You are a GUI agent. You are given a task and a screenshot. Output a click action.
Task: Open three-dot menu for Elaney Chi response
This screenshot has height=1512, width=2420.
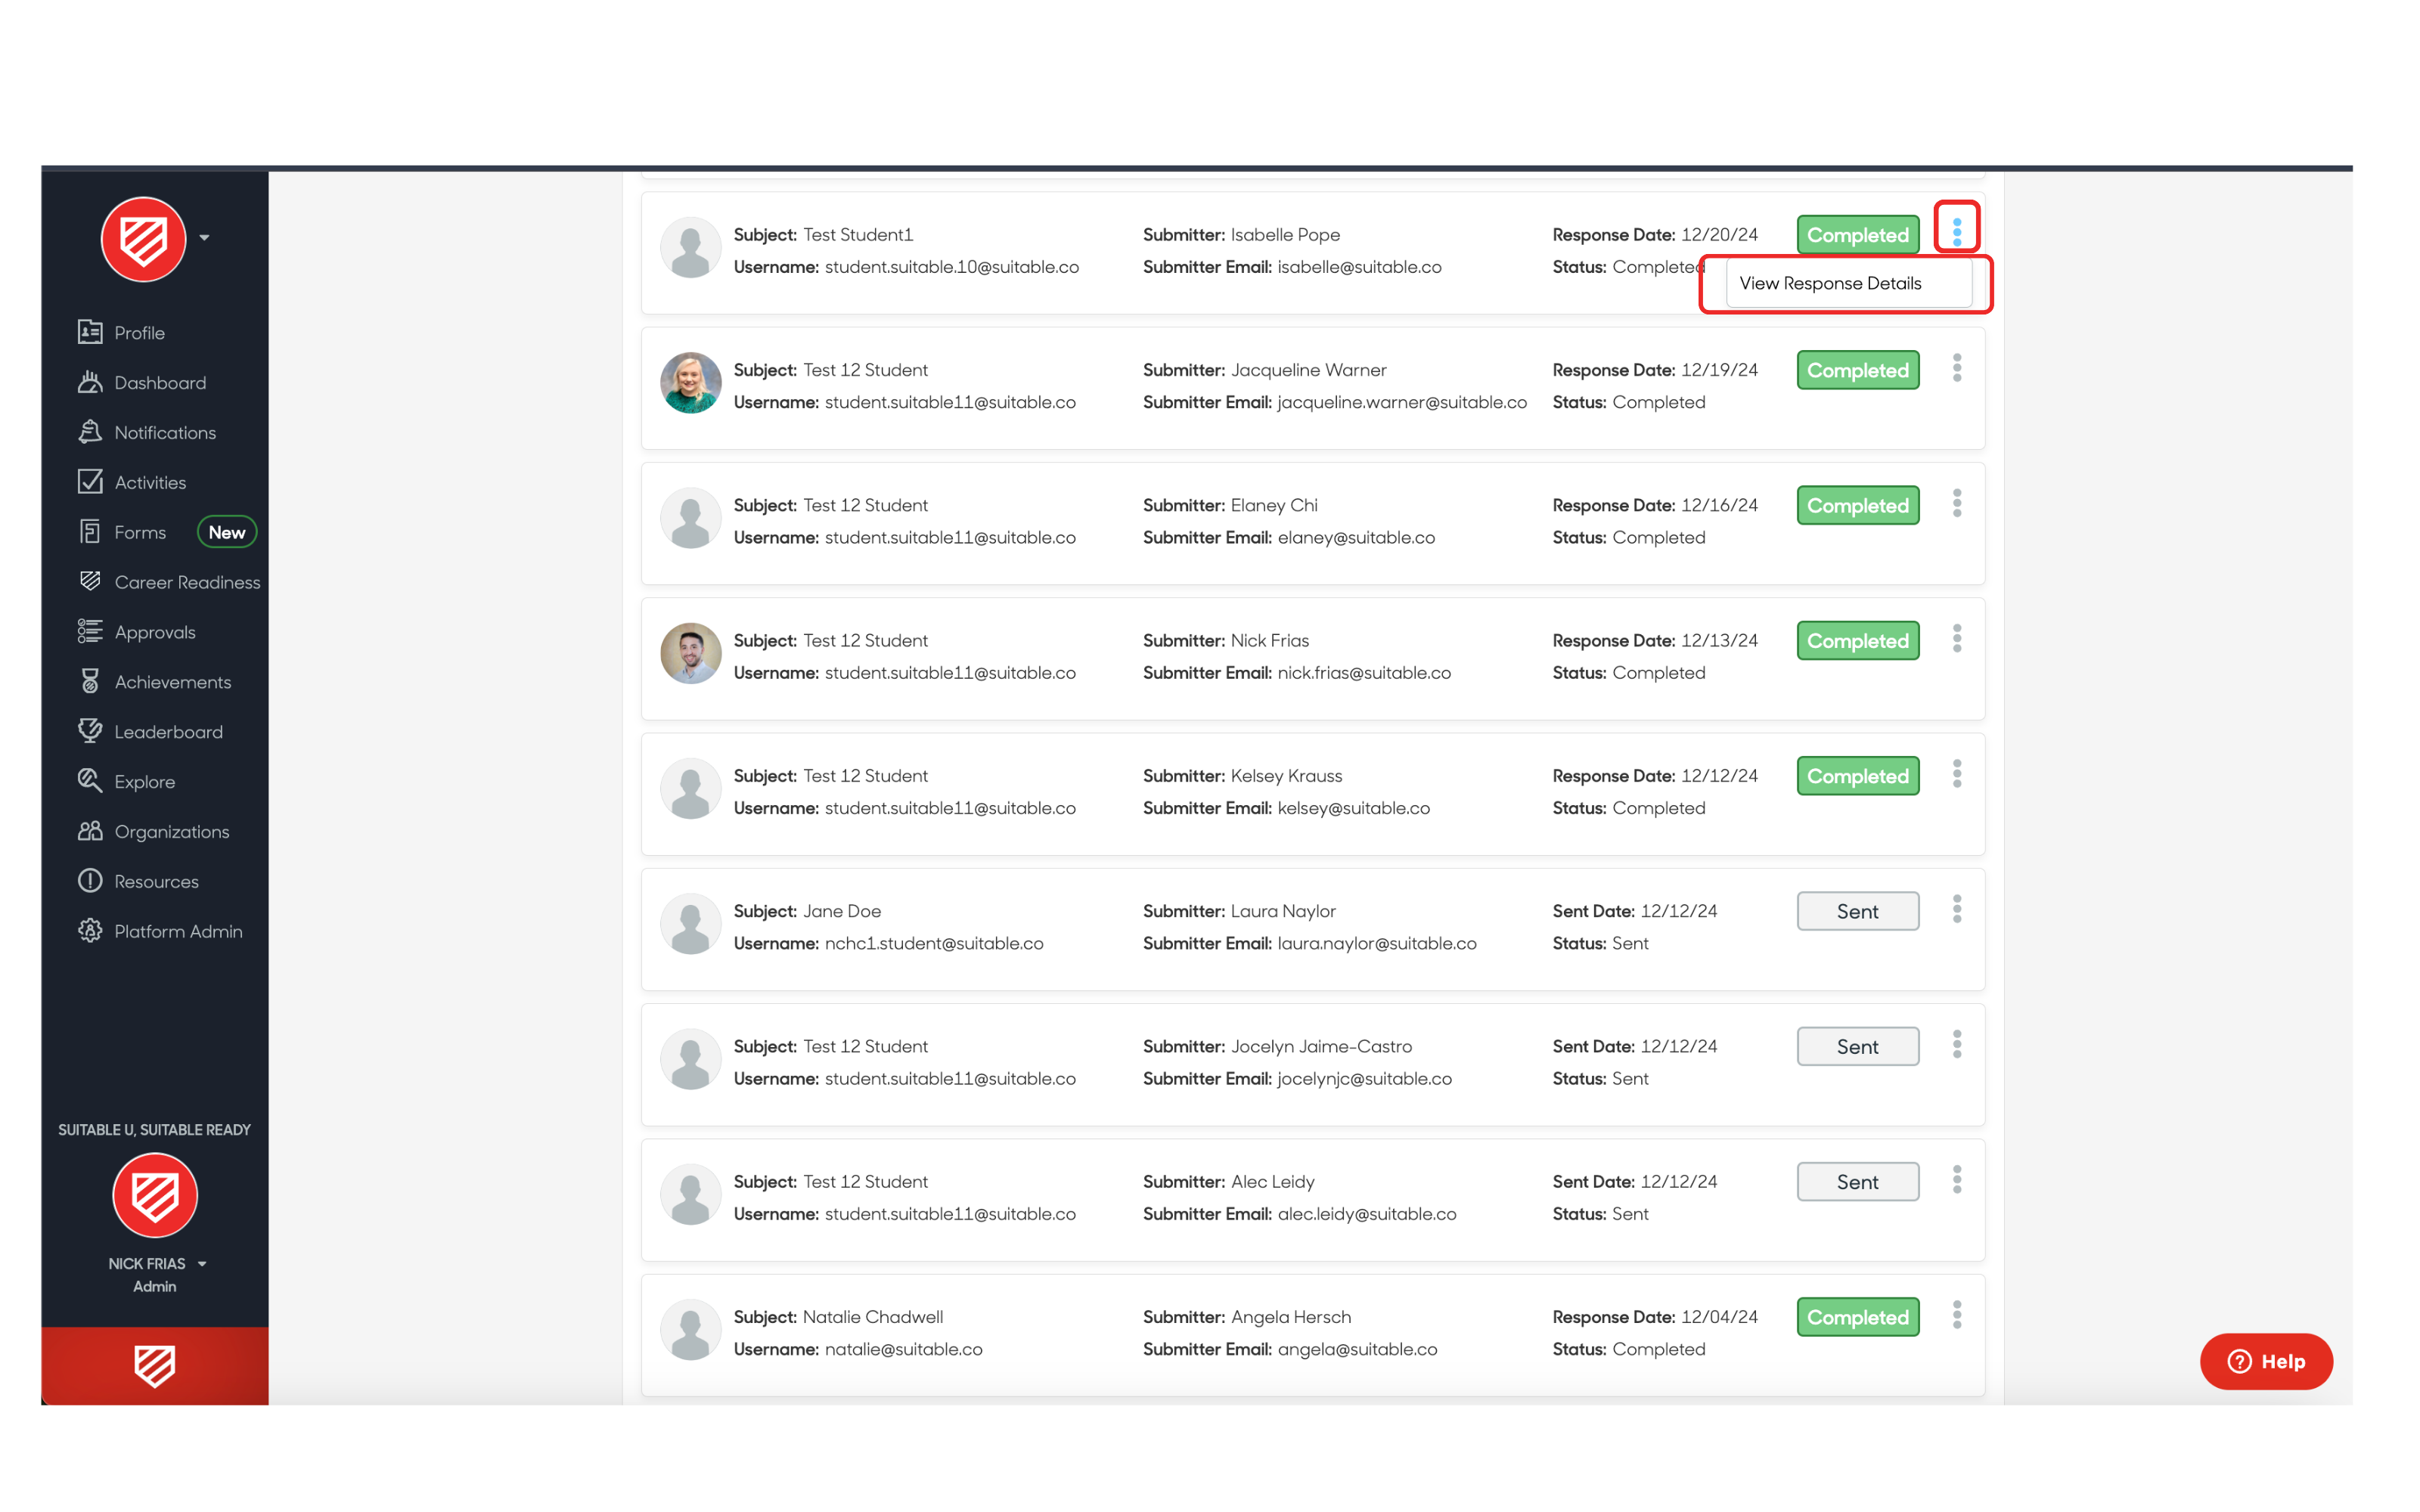(1957, 503)
